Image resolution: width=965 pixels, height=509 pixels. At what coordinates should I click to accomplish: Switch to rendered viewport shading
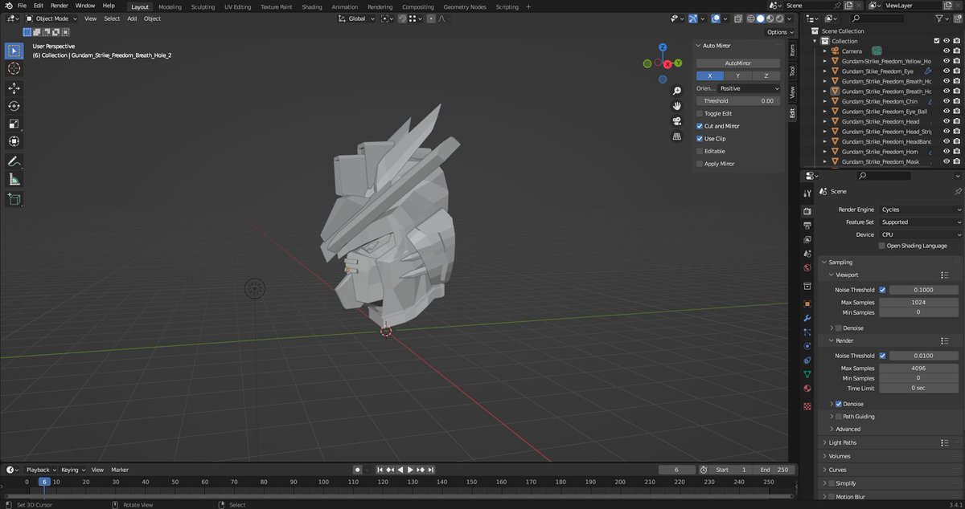point(778,18)
